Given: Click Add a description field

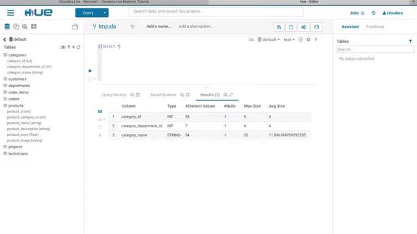Looking at the screenshot, I should tap(195, 27).
